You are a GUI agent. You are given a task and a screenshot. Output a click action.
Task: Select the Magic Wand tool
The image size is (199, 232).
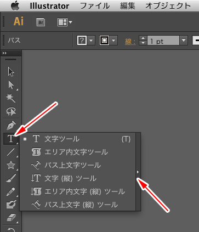click(11, 98)
